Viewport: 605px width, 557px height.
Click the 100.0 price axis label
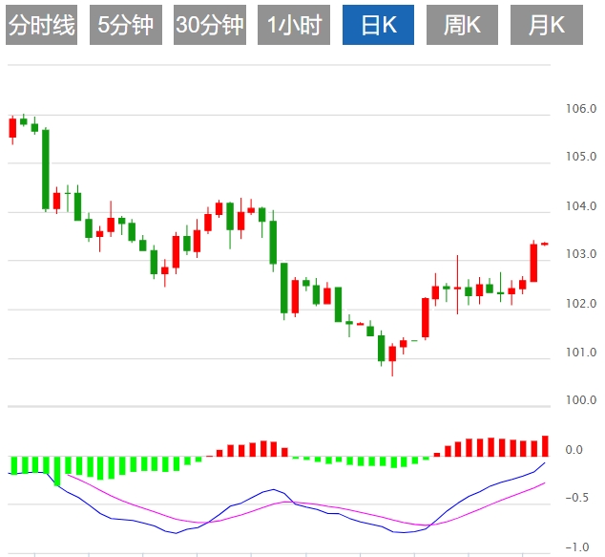(x=581, y=399)
